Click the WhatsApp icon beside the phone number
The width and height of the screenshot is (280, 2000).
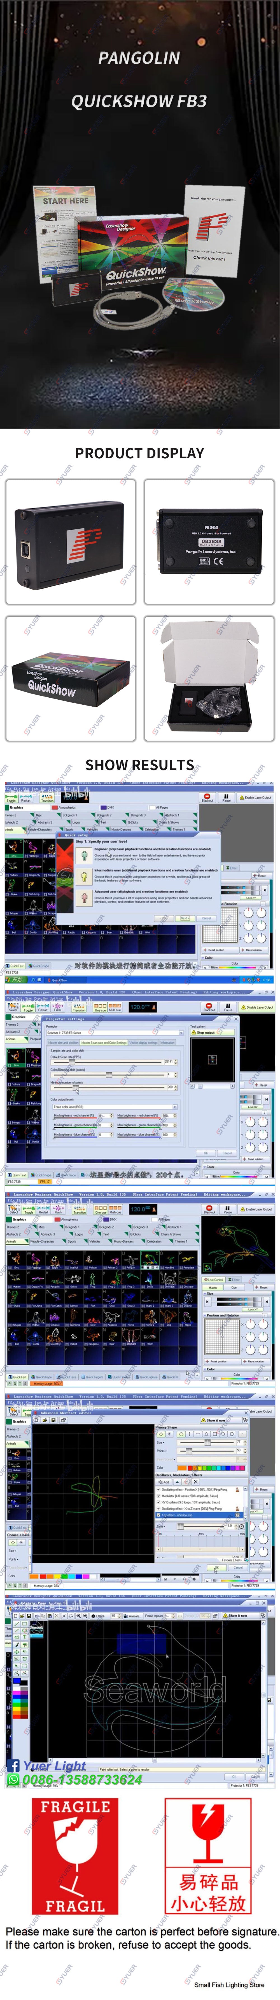[13, 1780]
